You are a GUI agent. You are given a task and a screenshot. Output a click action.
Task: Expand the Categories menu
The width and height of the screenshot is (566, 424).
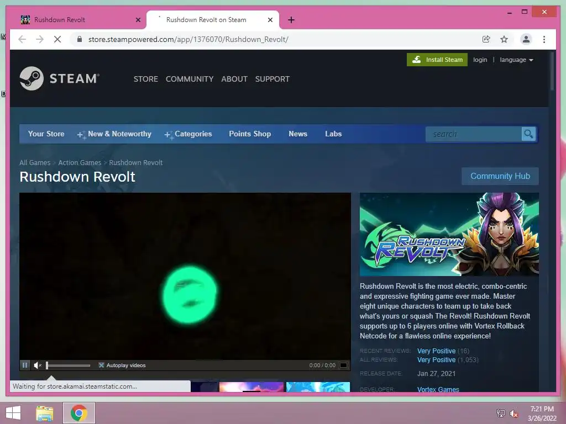pos(188,134)
